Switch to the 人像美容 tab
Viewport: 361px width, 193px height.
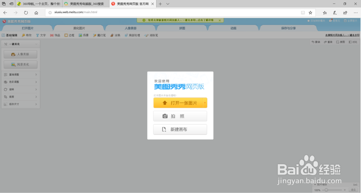(131, 28)
